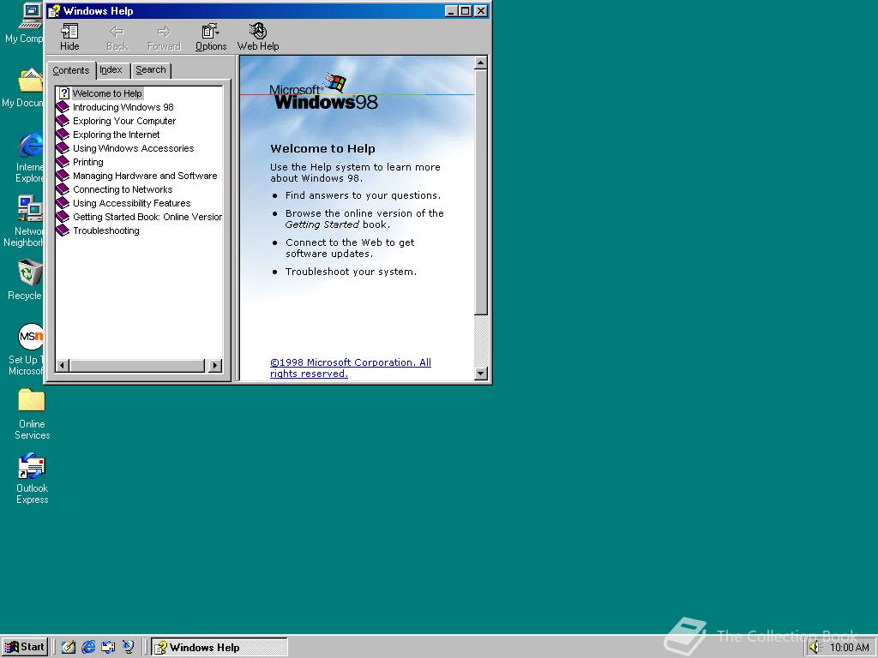Screen dimensions: 878x658
Task: Open the Start menu
Action: point(25,647)
